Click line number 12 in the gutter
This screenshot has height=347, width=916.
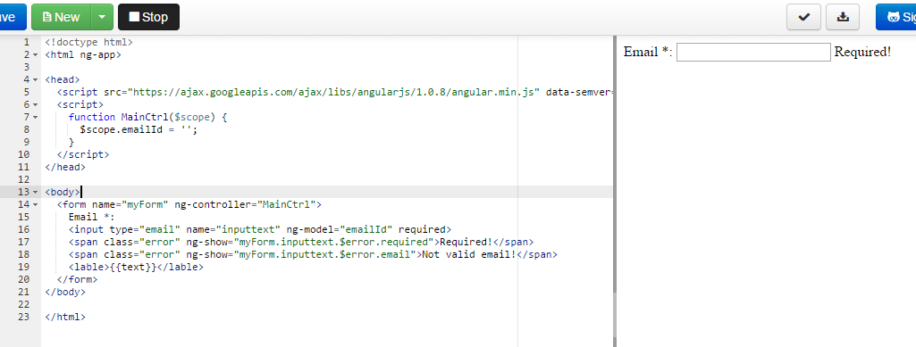pyautogui.click(x=23, y=179)
